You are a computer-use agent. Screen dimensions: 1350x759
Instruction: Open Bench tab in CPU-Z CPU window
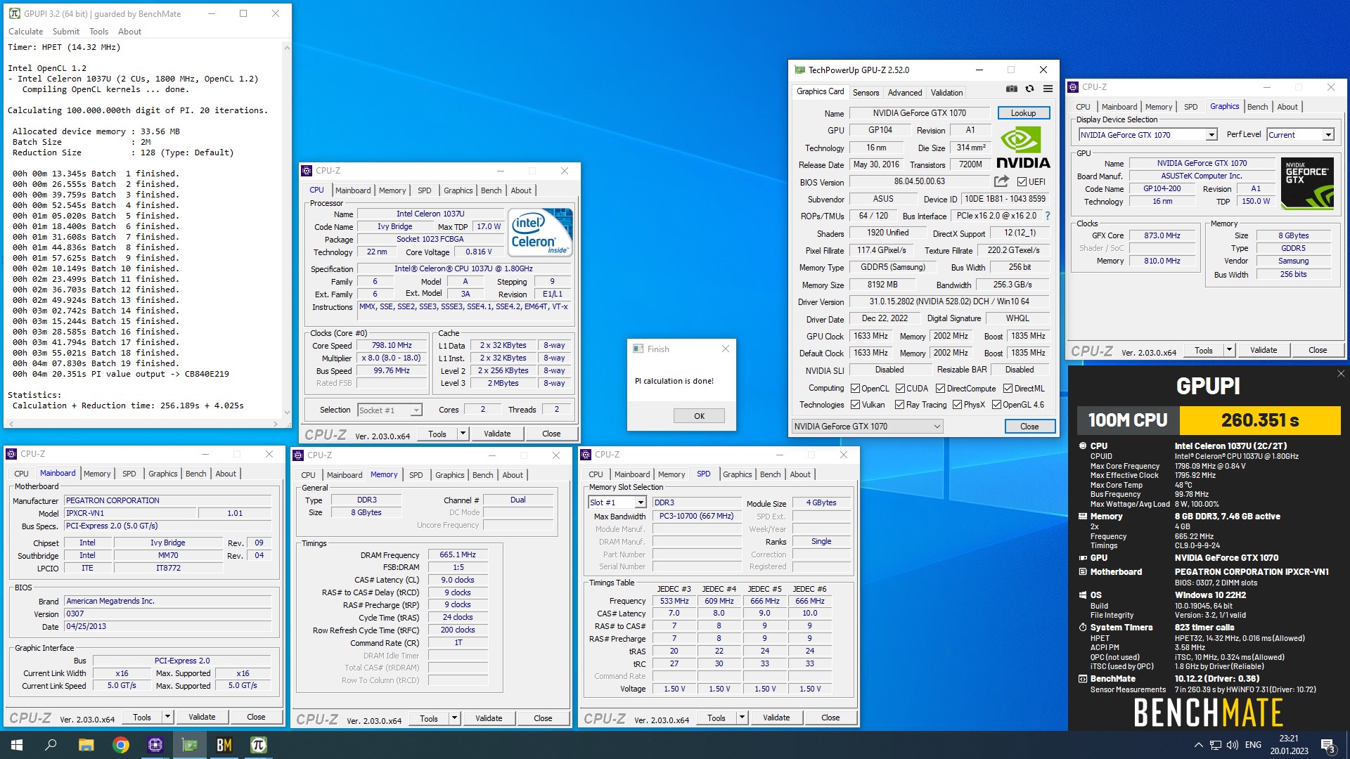491,190
